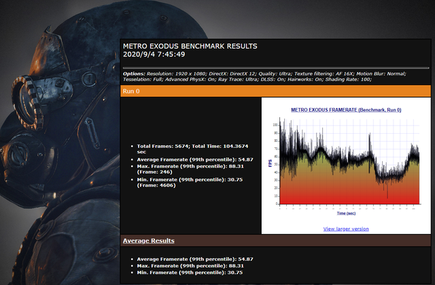Select Run 0 Min. Framerate (Frame: 4606) entry
The width and height of the screenshot is (435, 285).
pyautogui.click(x=190, y=183)
